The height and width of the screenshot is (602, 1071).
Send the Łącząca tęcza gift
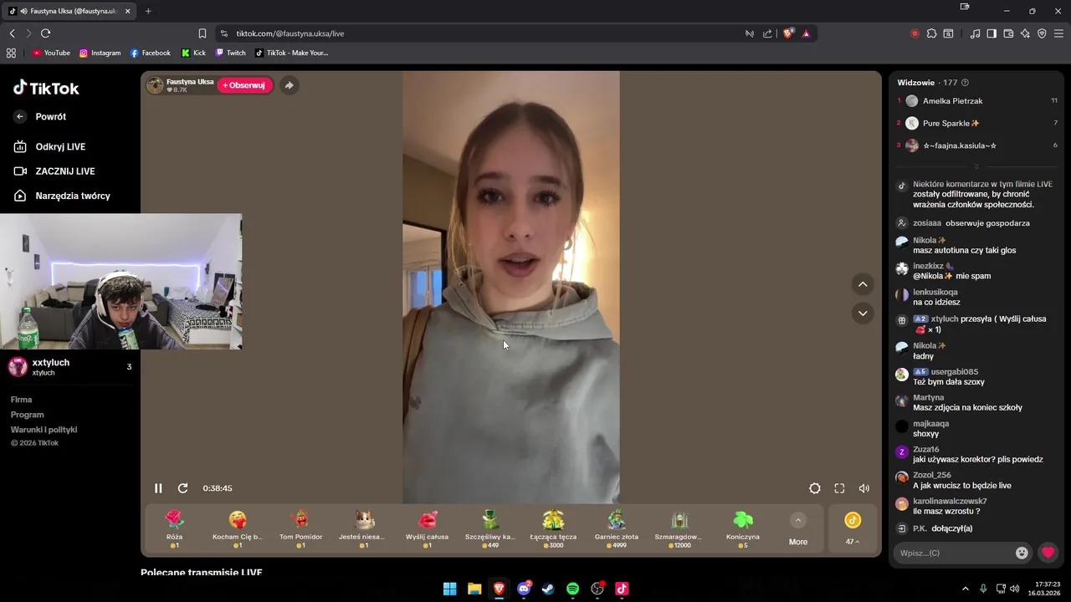(x=553, y=528)
